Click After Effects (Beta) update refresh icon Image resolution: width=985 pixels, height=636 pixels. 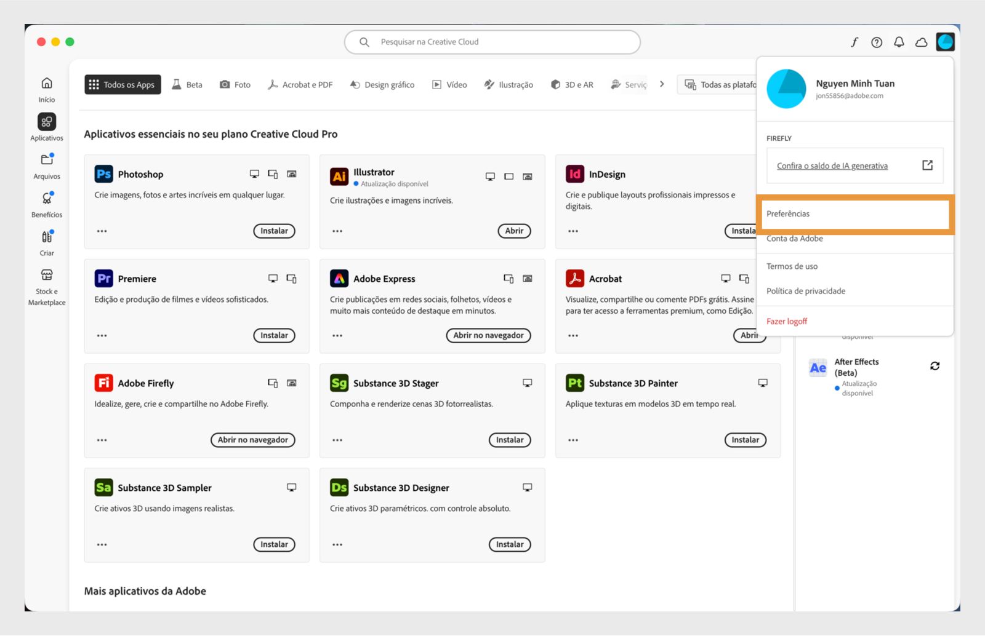pyautogui.click(x=935, y=366)
